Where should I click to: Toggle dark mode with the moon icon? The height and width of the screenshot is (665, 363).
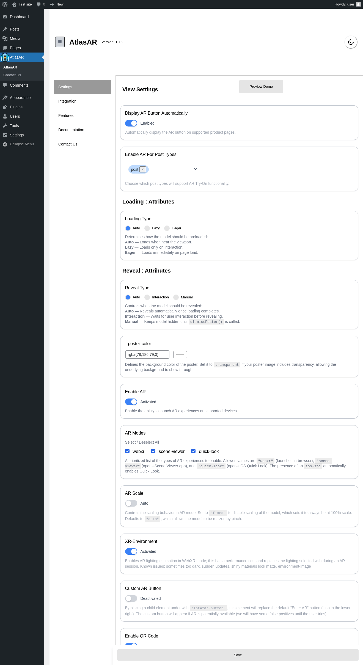(x=351, y=42)
